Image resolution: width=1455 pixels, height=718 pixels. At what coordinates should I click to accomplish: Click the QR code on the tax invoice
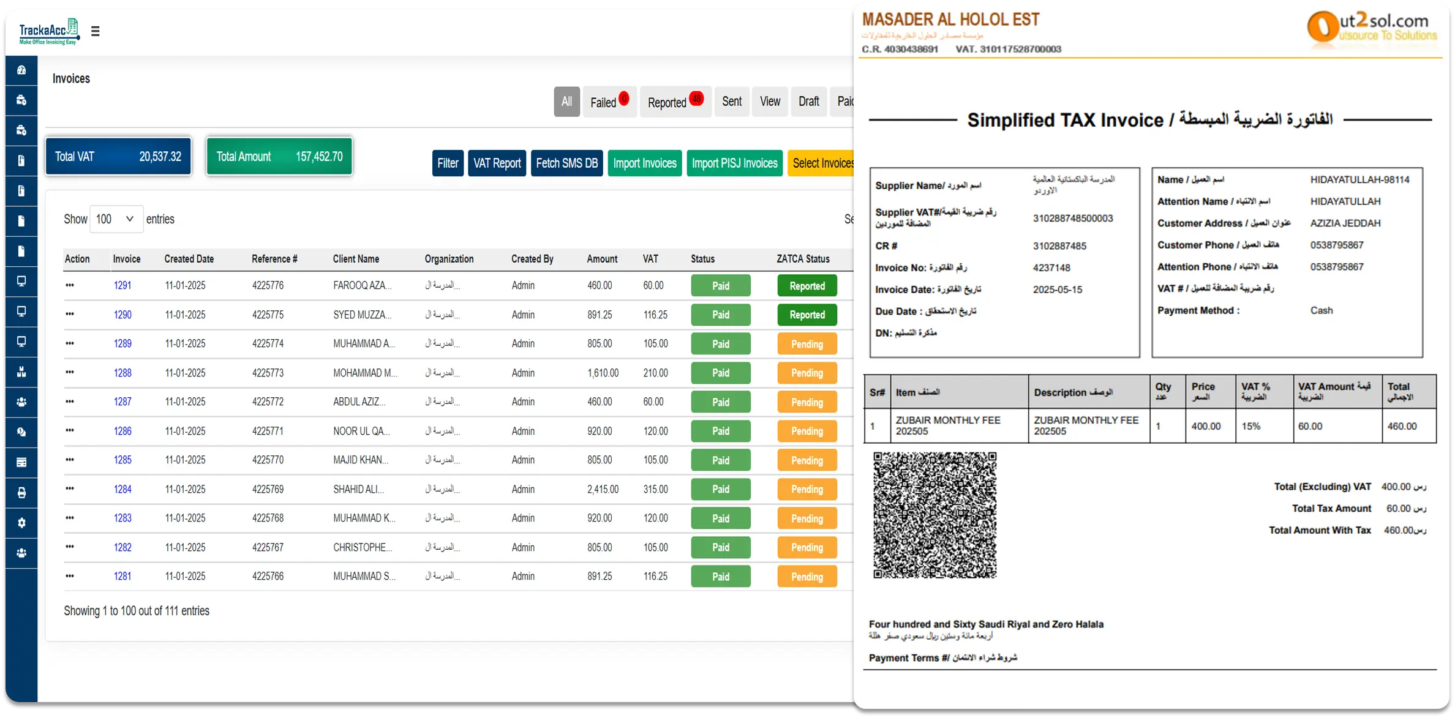pyautogui.click(x=934, y=515)
